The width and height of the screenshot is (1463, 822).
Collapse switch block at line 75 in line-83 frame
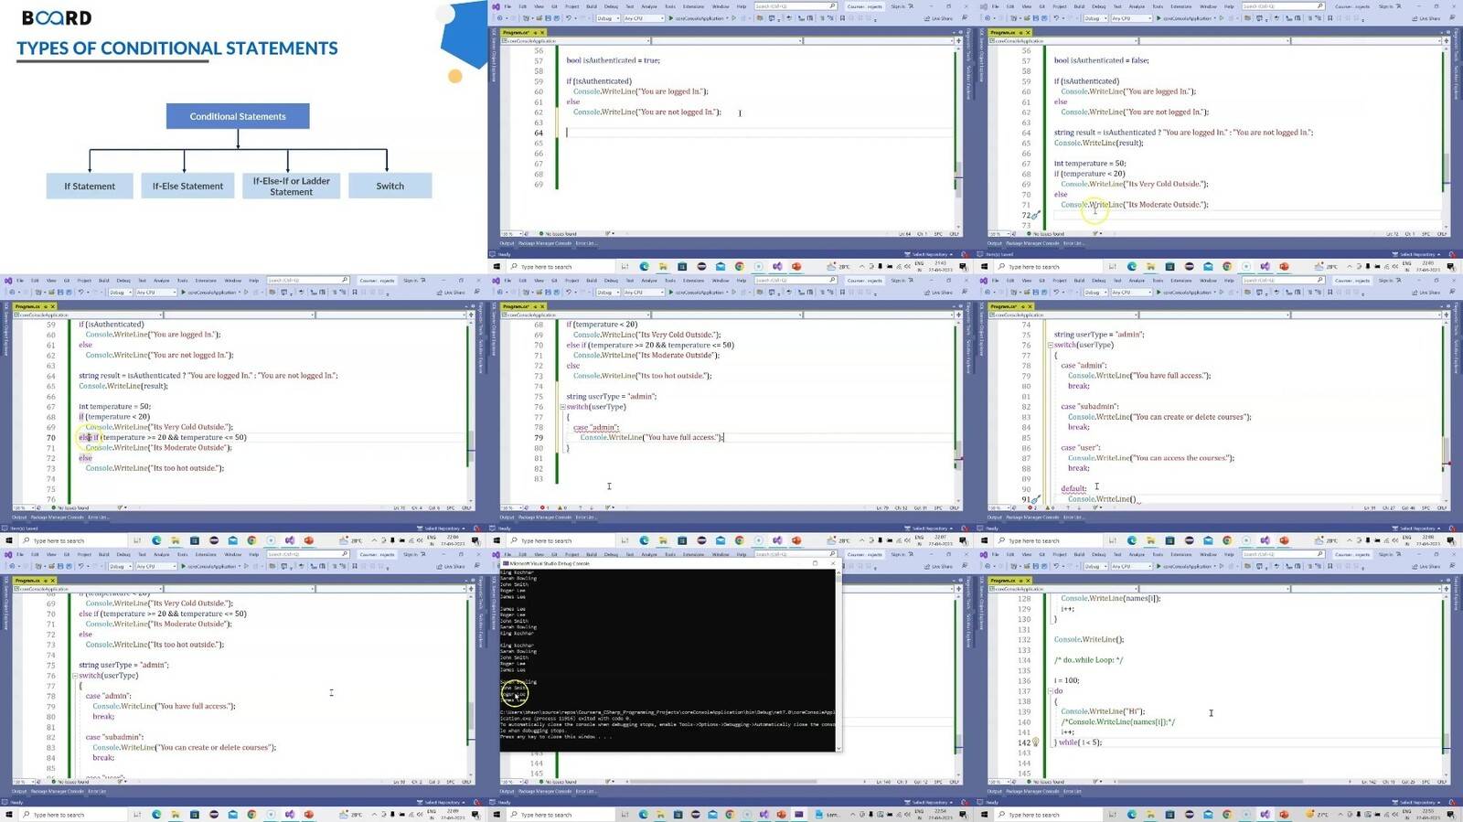(562, 406)
